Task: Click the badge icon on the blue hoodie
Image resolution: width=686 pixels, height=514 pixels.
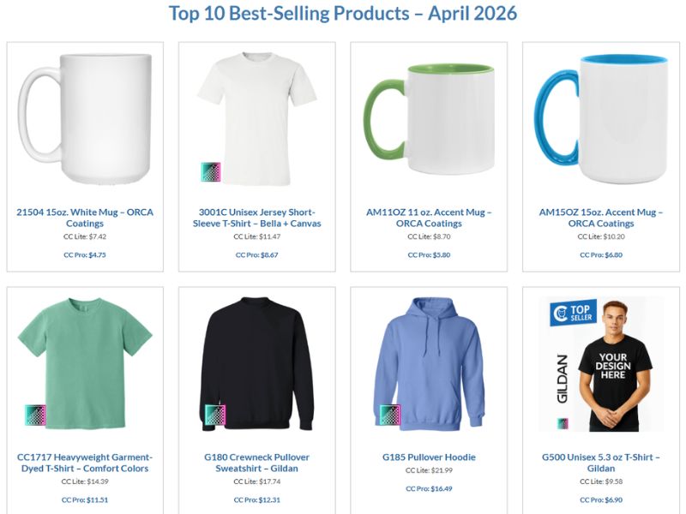Action: point(390,415)
